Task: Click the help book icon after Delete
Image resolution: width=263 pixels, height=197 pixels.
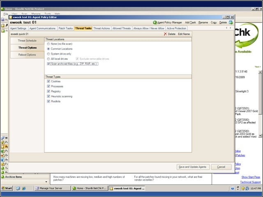Action: click(231, 23)
